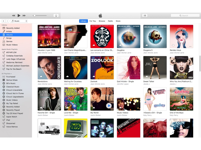Viewport: 201px width, 150px height.
Task: Select Music Videos under Library
Action: pos(16,45)
